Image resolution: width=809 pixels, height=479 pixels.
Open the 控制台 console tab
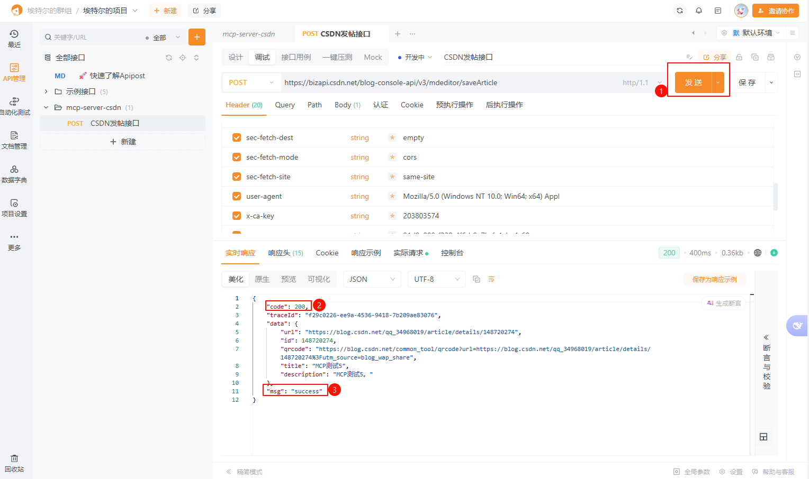tap(452, 253)
